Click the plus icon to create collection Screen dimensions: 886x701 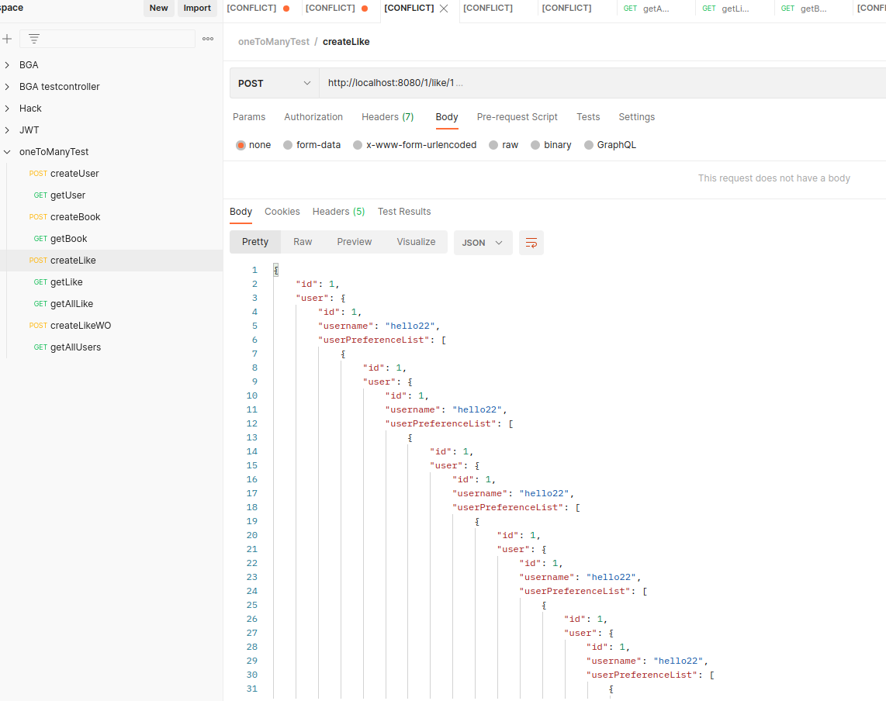(x=7, y=39)
